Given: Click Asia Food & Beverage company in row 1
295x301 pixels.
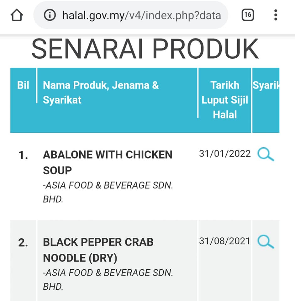Looking at the screenshot, I should coord(108,192).
